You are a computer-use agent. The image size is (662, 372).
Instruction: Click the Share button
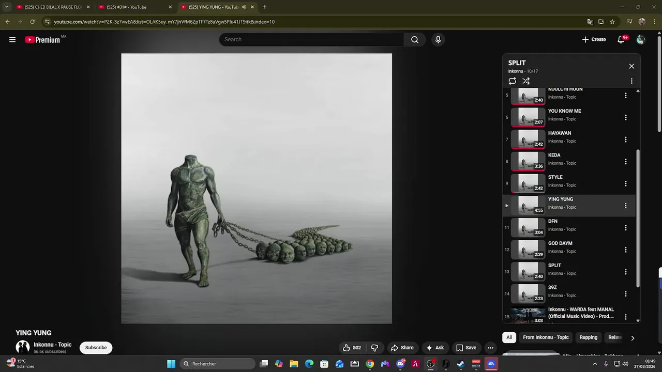pyautogui.click(x=402, y=348)
